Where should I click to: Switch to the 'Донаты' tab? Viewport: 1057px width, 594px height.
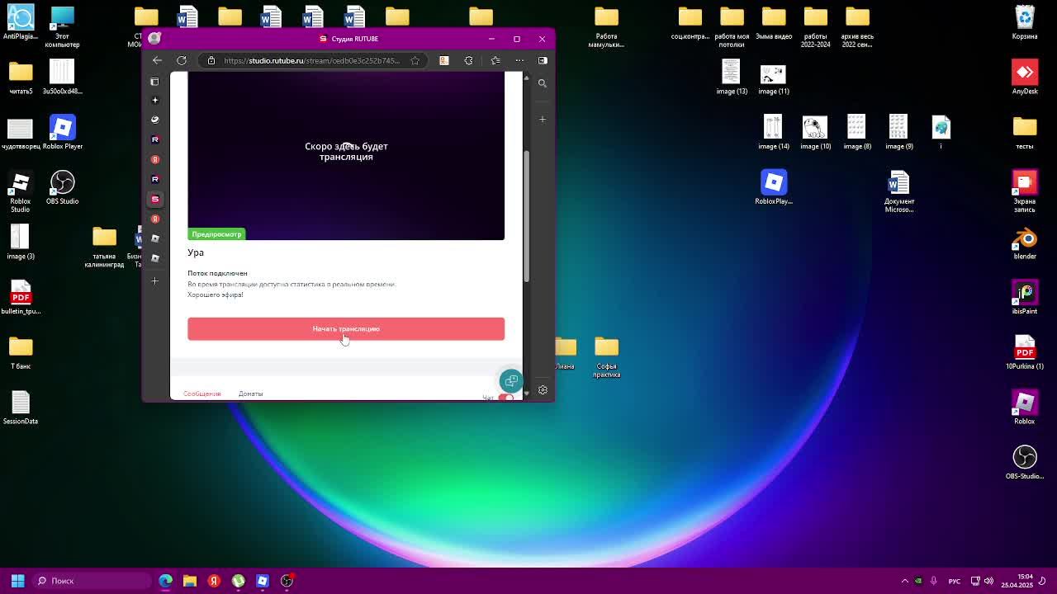click(x=250, y=394)
